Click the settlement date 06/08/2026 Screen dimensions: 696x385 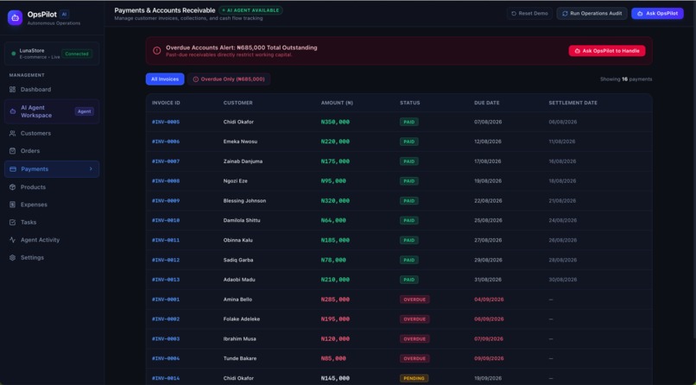(x=562, y=122)
